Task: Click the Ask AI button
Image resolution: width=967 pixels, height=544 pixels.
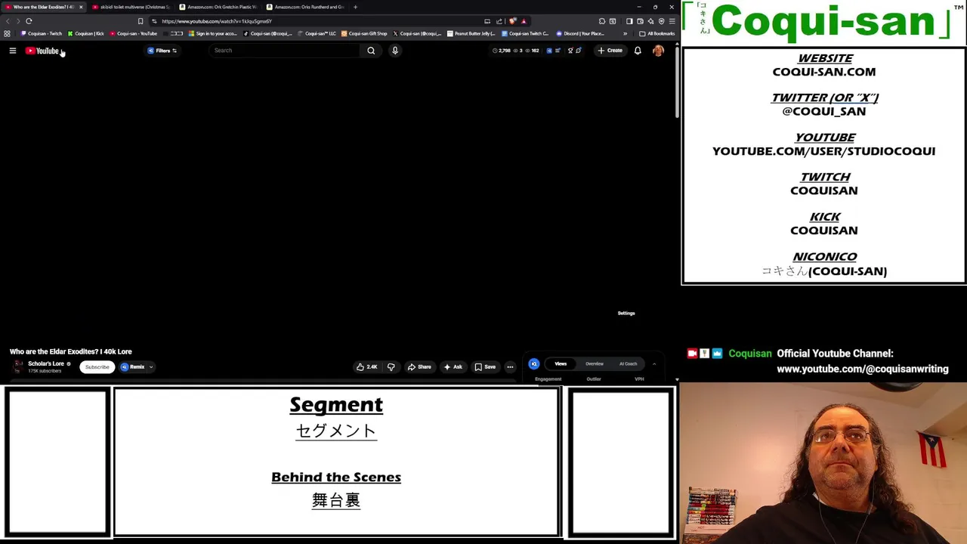Action: tap(453, 367)
